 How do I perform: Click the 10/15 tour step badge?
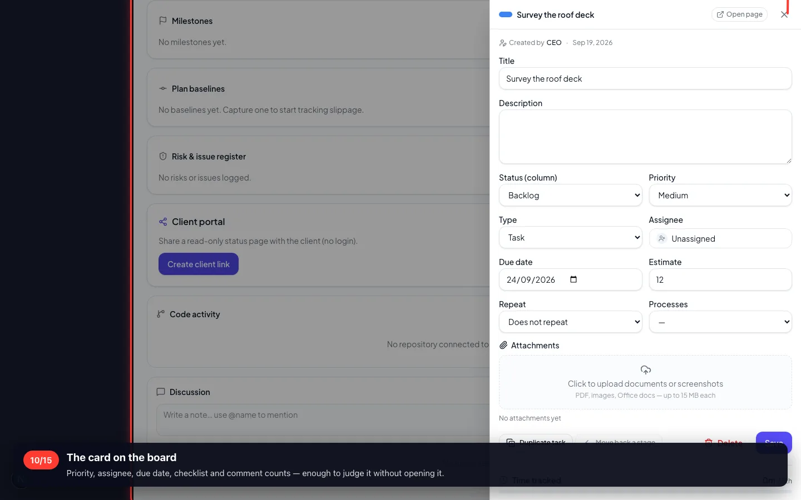coord(41,460)
